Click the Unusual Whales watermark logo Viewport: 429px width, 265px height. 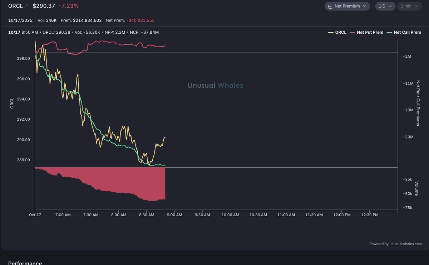215,85
